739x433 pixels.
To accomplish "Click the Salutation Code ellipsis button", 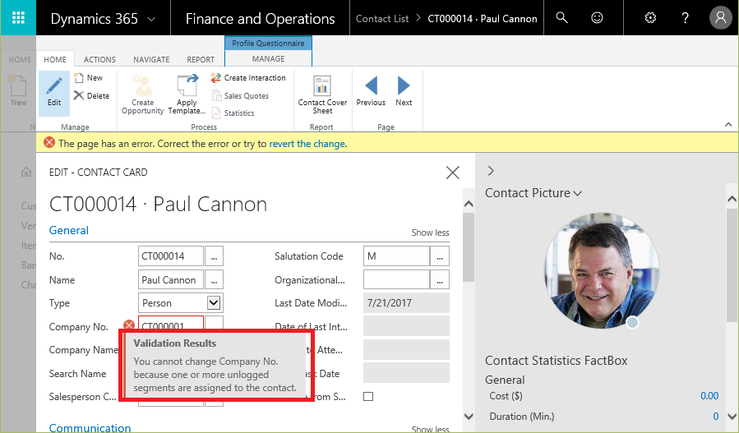I will 440,256.
